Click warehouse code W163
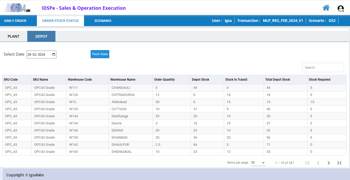The width and height of the screenshot is (350, 180). pyautogui.click(x=73, y=145)
